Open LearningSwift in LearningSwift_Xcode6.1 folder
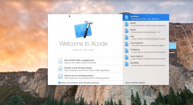This screenshot has height=105, width=193. [x=146, y=44]
